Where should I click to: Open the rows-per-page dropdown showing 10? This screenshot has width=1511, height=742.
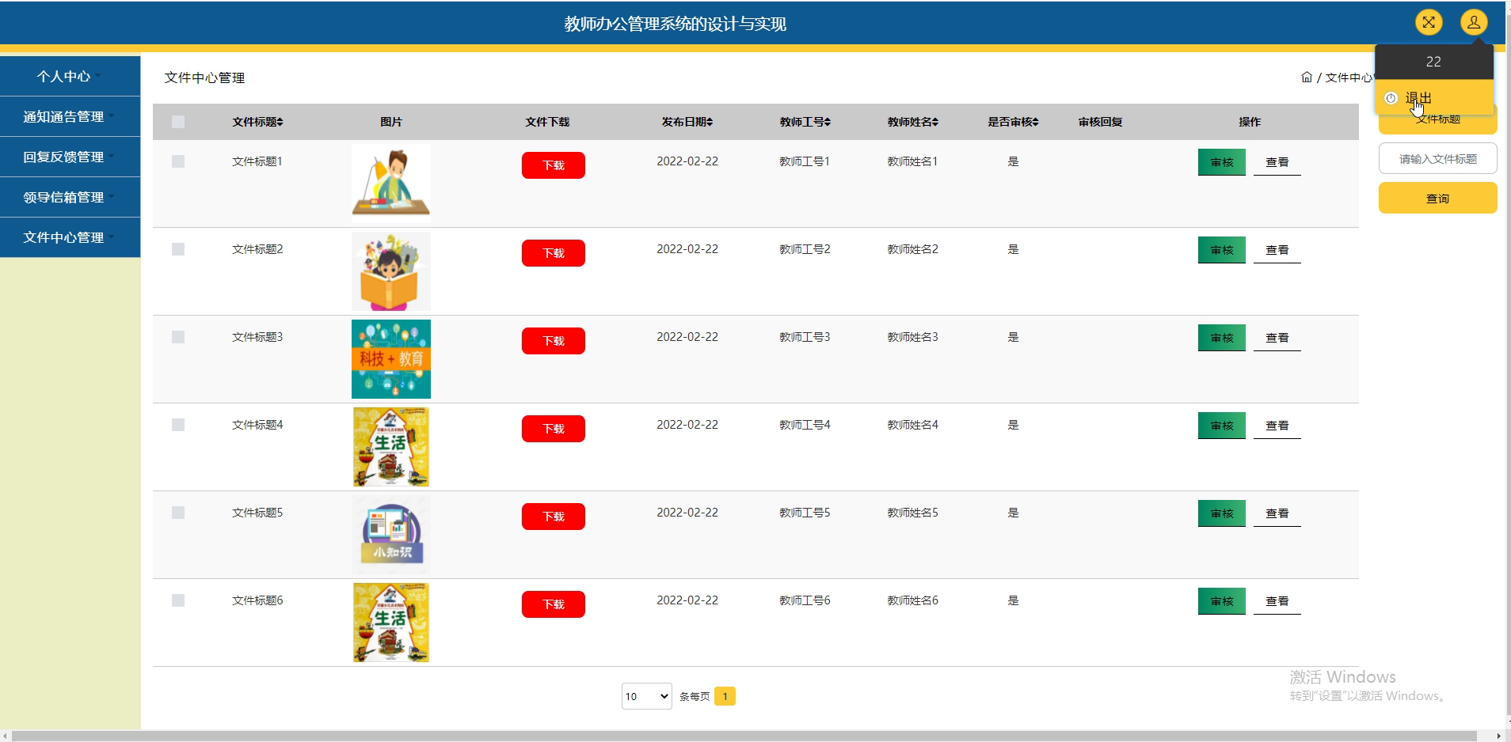pyautogui.click(x=646, y=696)
